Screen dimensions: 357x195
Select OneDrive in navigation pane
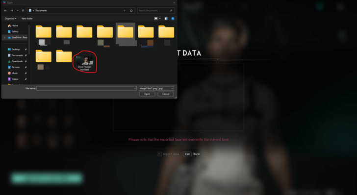(17, 38)
